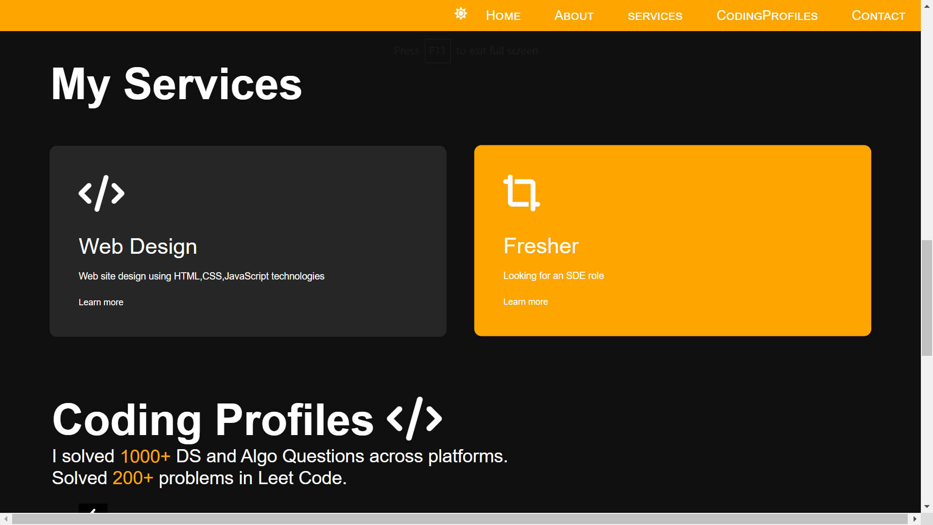Open the Home navigation item
Screen dimensions: 933x525
click(x=503, y=15)
